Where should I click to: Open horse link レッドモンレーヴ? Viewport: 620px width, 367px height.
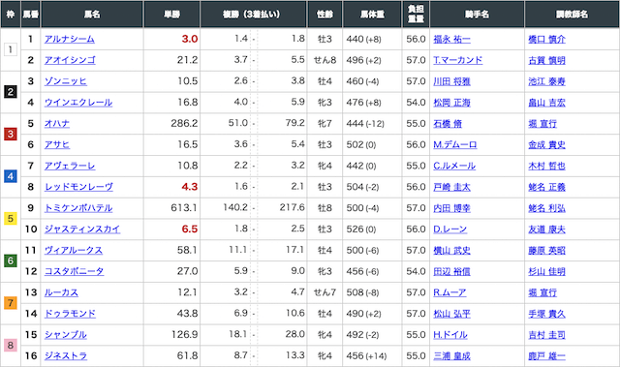point(78,187)
